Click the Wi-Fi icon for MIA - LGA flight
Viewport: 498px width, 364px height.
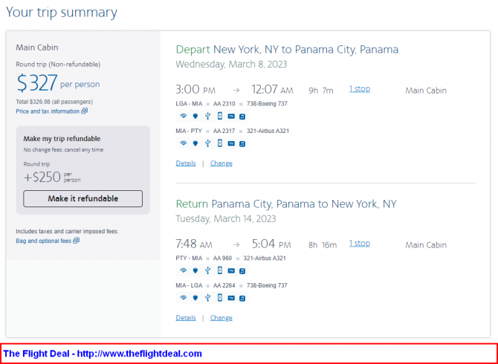[184, 298]
